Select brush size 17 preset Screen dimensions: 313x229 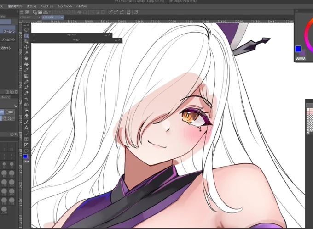pyautogui.click(x=12, y=165)
